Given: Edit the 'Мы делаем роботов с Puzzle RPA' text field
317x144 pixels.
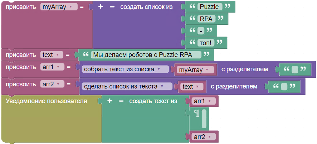Looking at the screenshot, I should tap(146, 55).
